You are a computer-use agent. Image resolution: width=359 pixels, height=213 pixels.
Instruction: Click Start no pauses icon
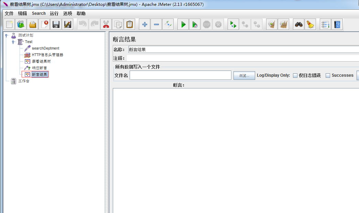tap(195, 24)
